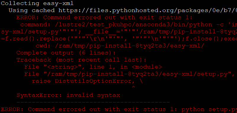This screenshot has width=237, height=113.
Task: Click 'python setup.py' at bottom right
Action: (209, 109)
